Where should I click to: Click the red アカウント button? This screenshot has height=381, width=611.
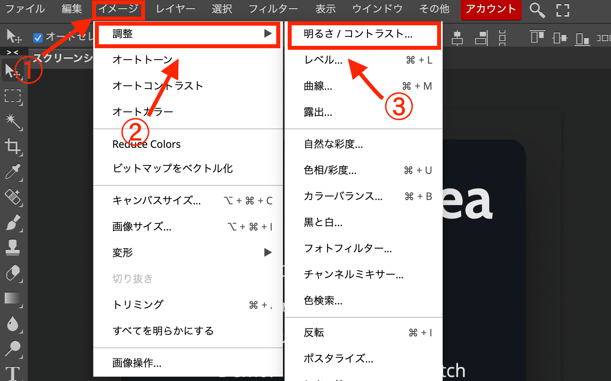pos(490,9)
